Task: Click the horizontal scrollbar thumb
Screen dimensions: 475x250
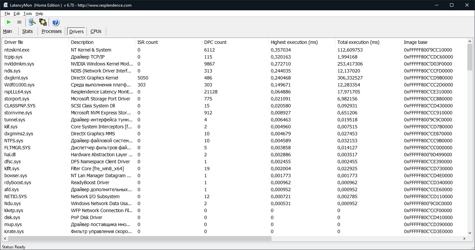Action: click(x=140, y=238)
